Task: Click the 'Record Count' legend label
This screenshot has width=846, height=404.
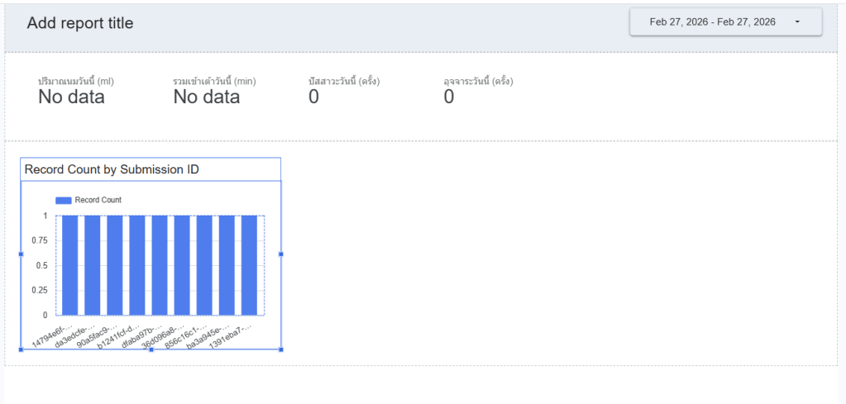Action: 98,200
